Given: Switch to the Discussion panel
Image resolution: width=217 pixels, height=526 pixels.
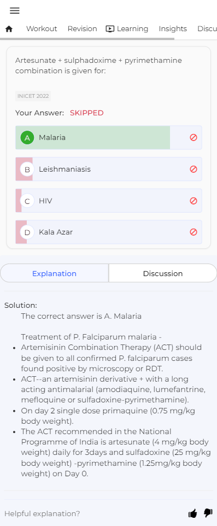Looking at the screenshot, I should pos(163,273).
